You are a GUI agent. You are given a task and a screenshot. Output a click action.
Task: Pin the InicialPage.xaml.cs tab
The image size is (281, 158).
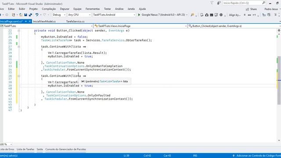(x=26, y=22)
